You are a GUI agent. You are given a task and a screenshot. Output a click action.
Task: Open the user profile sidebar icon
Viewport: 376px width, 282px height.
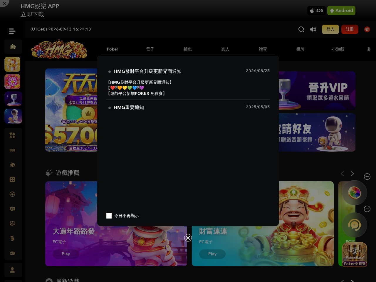click(x=12, y=270)
